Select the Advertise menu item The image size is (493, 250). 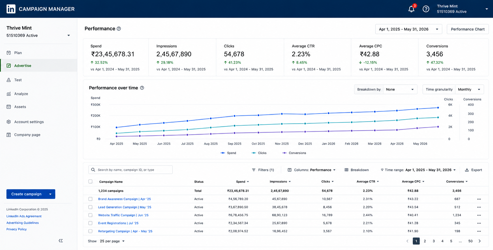[x=39, y=65]
